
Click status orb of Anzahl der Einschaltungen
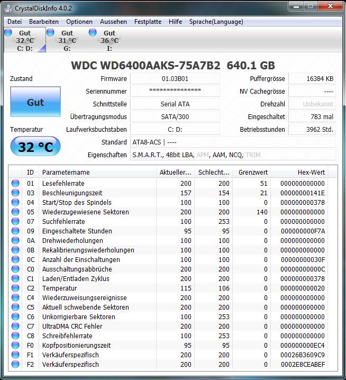pyautogui.click(x=15, y=259)
